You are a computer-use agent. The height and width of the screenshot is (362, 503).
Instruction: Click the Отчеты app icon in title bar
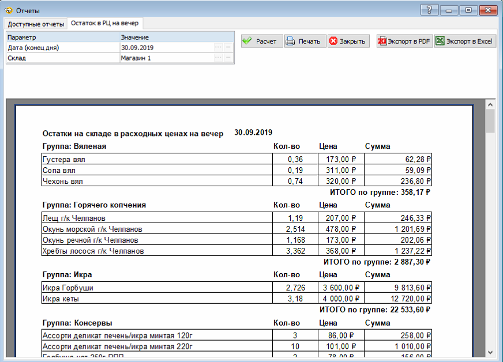pos(8,10)
